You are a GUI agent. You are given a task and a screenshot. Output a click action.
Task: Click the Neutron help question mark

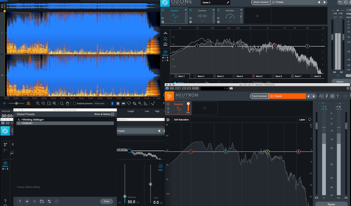click(338, 96)
